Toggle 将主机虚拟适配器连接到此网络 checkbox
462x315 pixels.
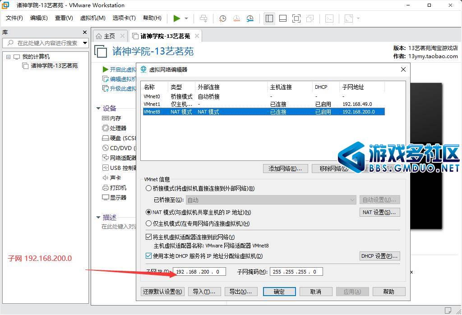[149, 237]
